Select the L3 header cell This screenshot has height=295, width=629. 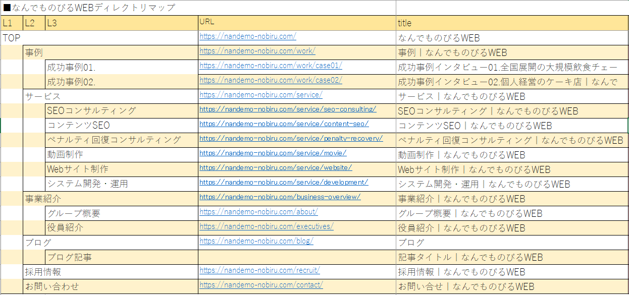[x=122, y=23]
